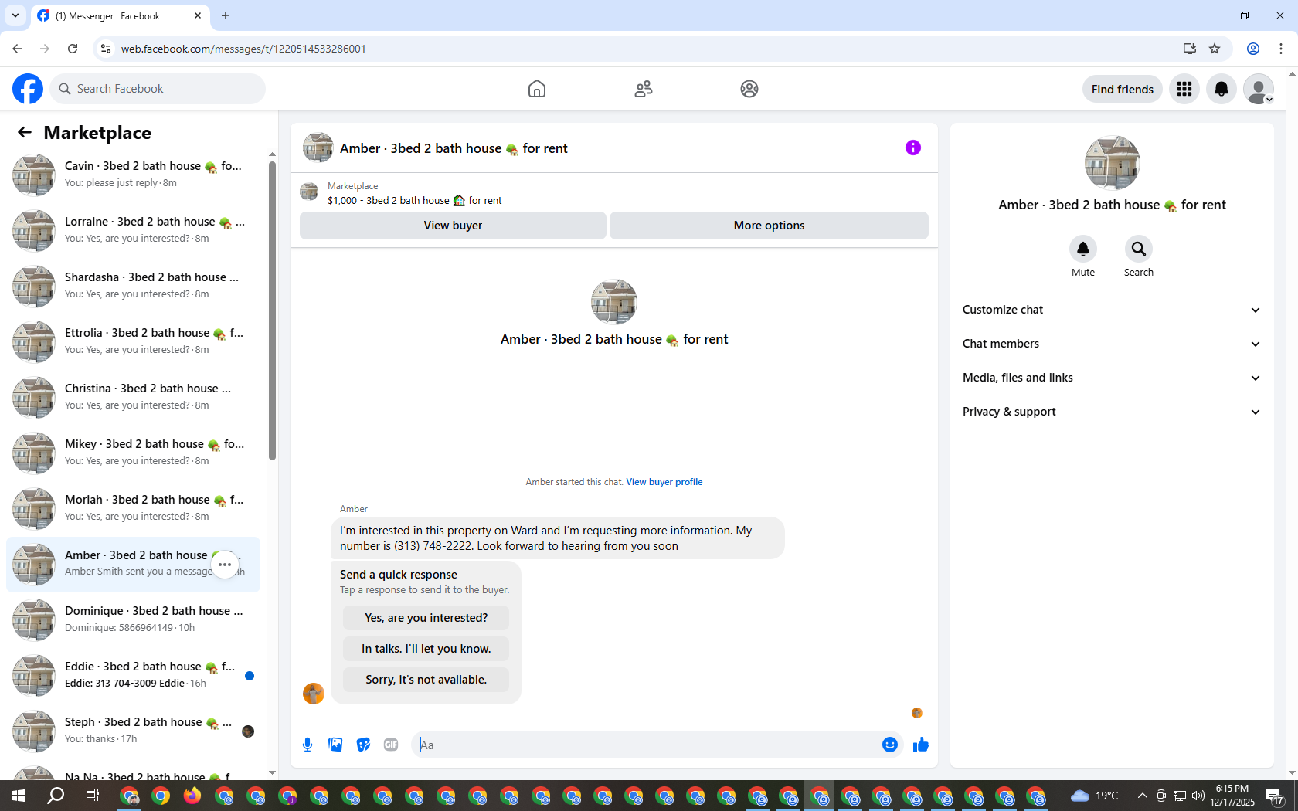Image resolution: width=1298 pixels, height=811 pixels.
Task: Attach a file with the photo icon
Action: coord(335,745)
